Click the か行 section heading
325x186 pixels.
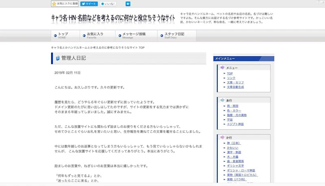point(229,138)
